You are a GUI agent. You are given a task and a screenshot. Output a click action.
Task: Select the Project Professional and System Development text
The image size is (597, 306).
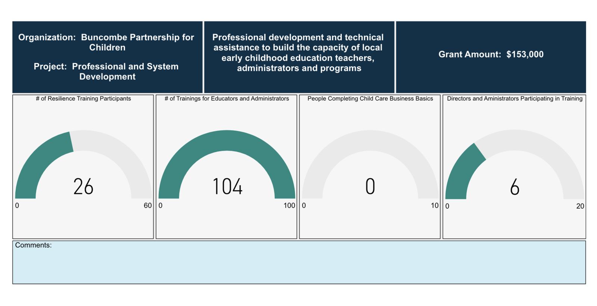pos(106,71)
